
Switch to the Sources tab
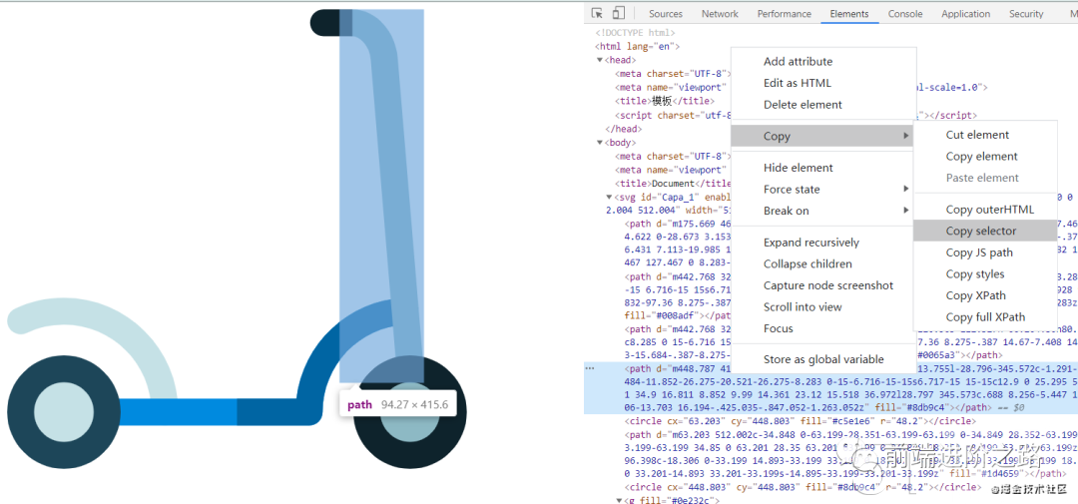[x=666, y=14]
